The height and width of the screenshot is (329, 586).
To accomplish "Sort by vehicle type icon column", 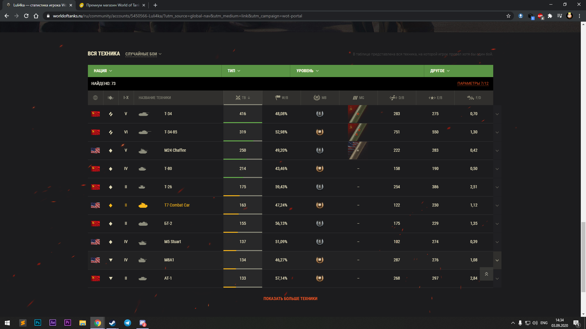I will pos(110,98).
